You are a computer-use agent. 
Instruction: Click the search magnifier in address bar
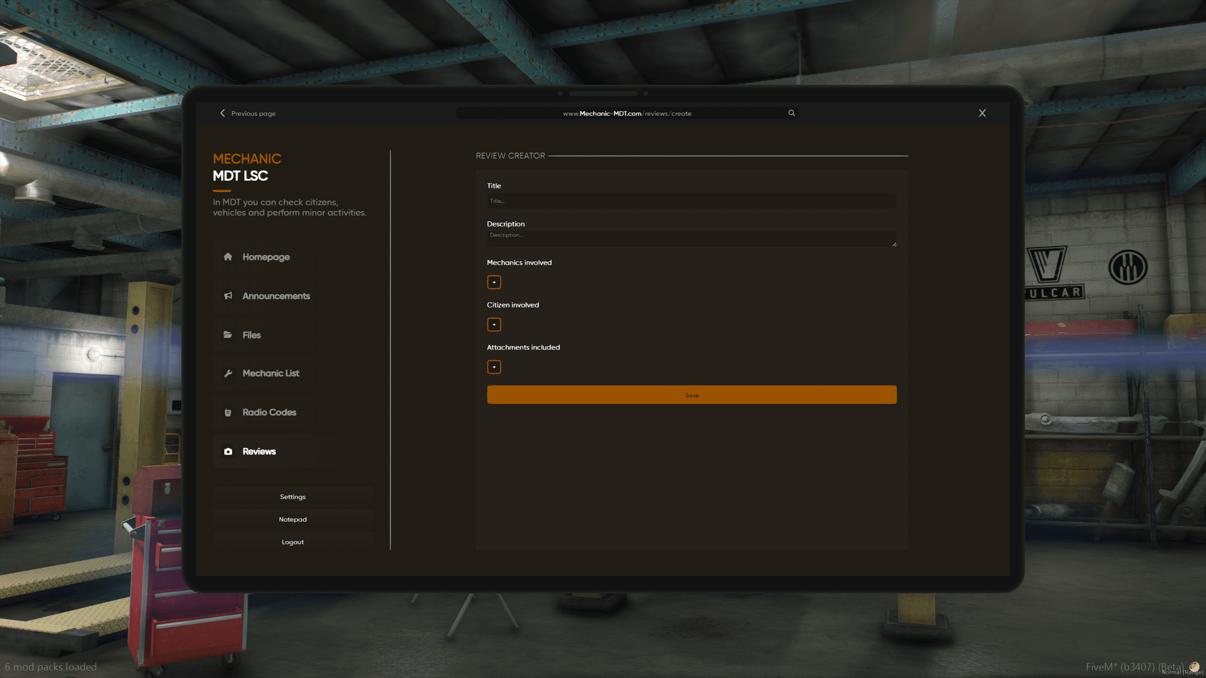791,113
